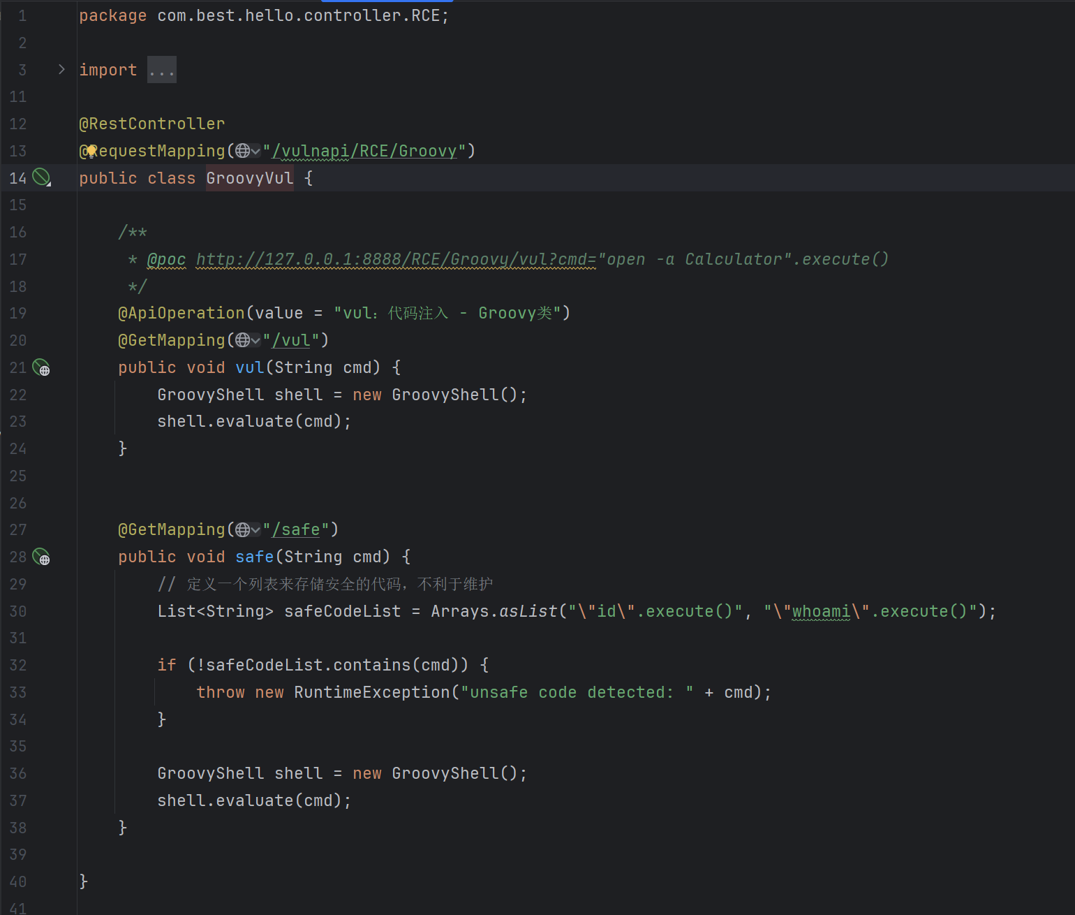Open the globe URL dropdown before "/vul"
The width and height of the screenshot is (1075, 915).
[x=248, y=340]
